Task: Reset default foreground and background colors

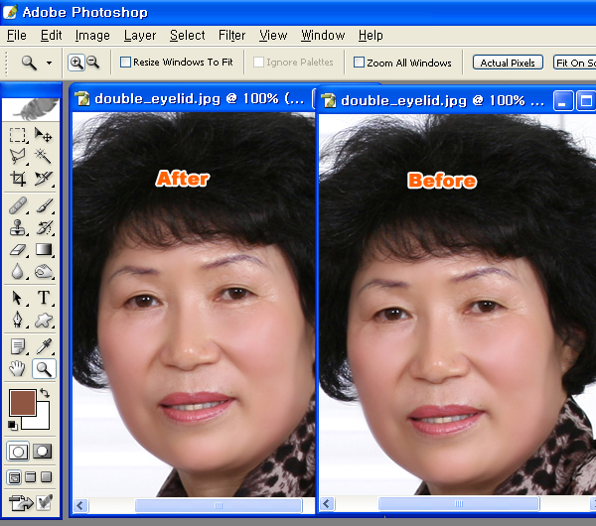Action: pyautogui.click(x=13, y=426)
